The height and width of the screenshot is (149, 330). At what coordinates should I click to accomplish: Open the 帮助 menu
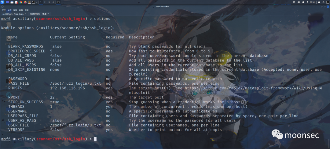pyautogui.click(x=27, y=10)
